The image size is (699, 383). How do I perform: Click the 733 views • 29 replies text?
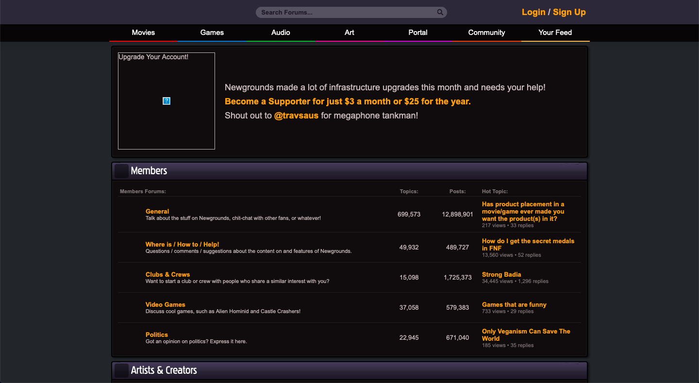tap(508, 311)
